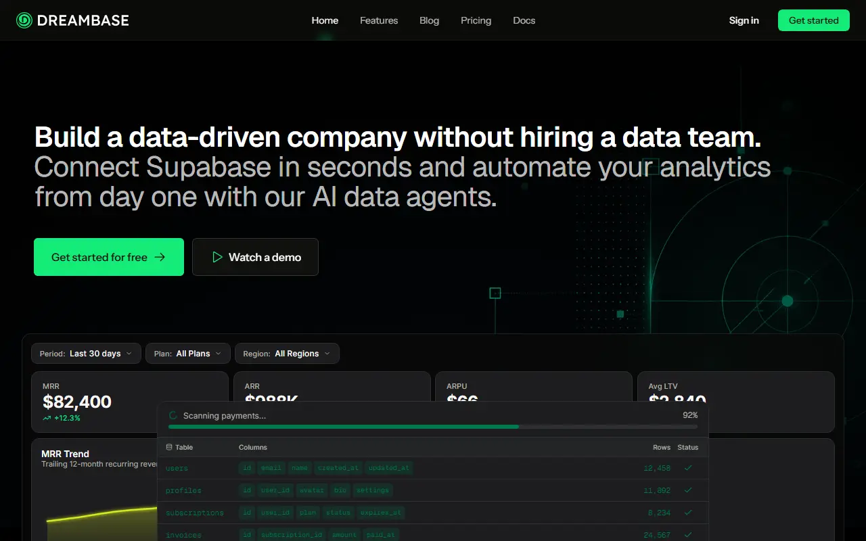Click the status column tag in subscriptions row
Viewport: 866px width, 541px height.
coord(338,513)
